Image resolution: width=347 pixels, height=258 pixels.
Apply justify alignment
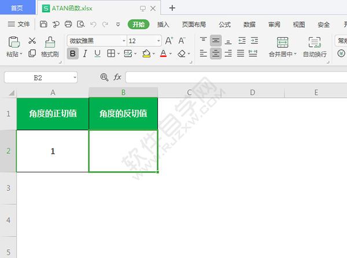[241, 53]
